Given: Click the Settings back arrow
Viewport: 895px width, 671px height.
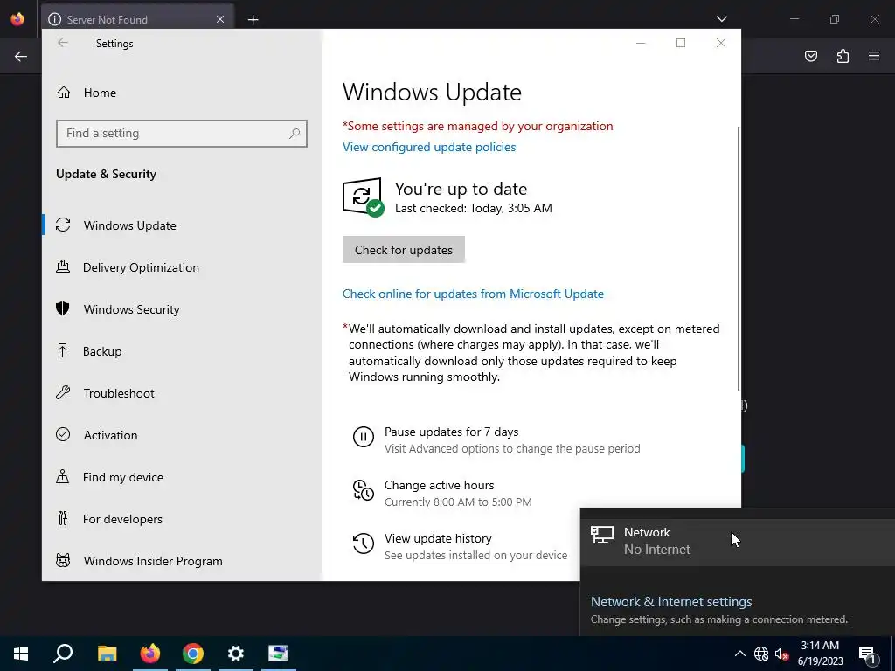Looking at the screenshot, I should [x=63, y=43].
